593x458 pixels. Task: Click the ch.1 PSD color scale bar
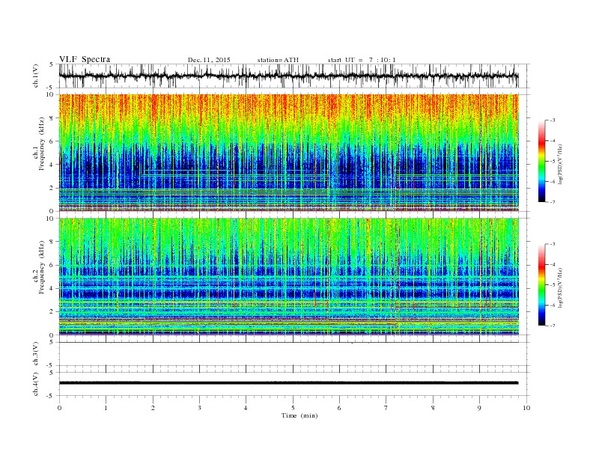pos(541,161)
